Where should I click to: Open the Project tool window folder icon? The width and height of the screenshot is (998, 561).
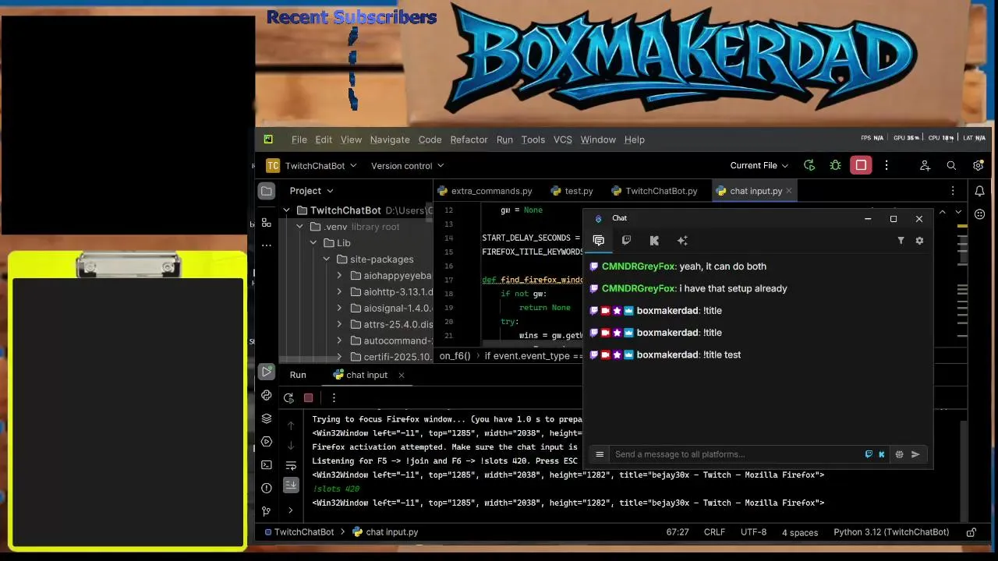point(267,191)
